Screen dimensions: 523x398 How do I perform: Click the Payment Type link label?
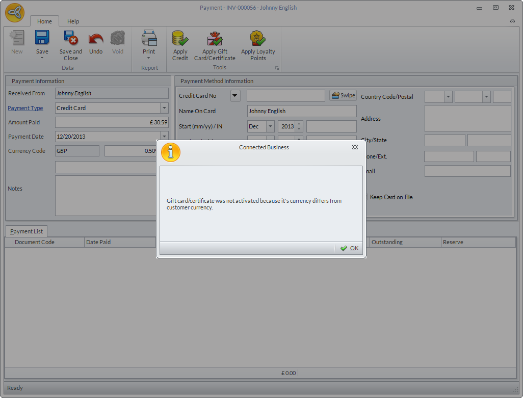[25, 108]
